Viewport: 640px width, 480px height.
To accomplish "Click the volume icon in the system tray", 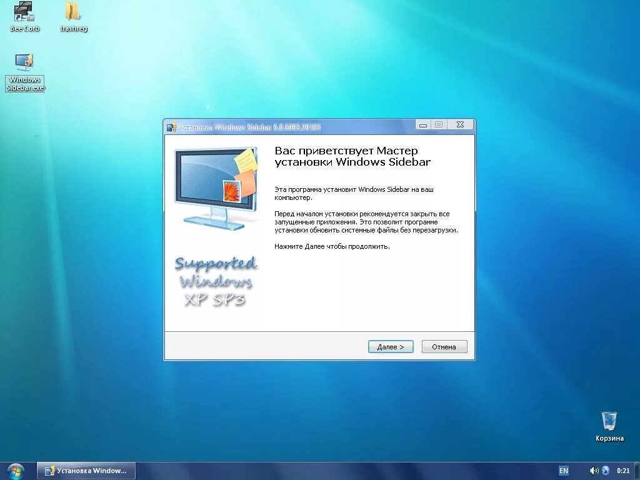I will tap(594, 470).
